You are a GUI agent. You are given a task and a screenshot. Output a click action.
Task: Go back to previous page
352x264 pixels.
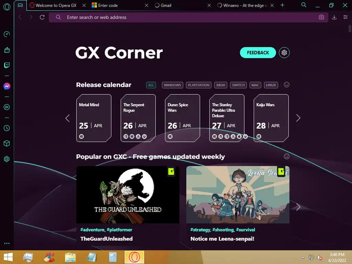(x=20, y=17)
